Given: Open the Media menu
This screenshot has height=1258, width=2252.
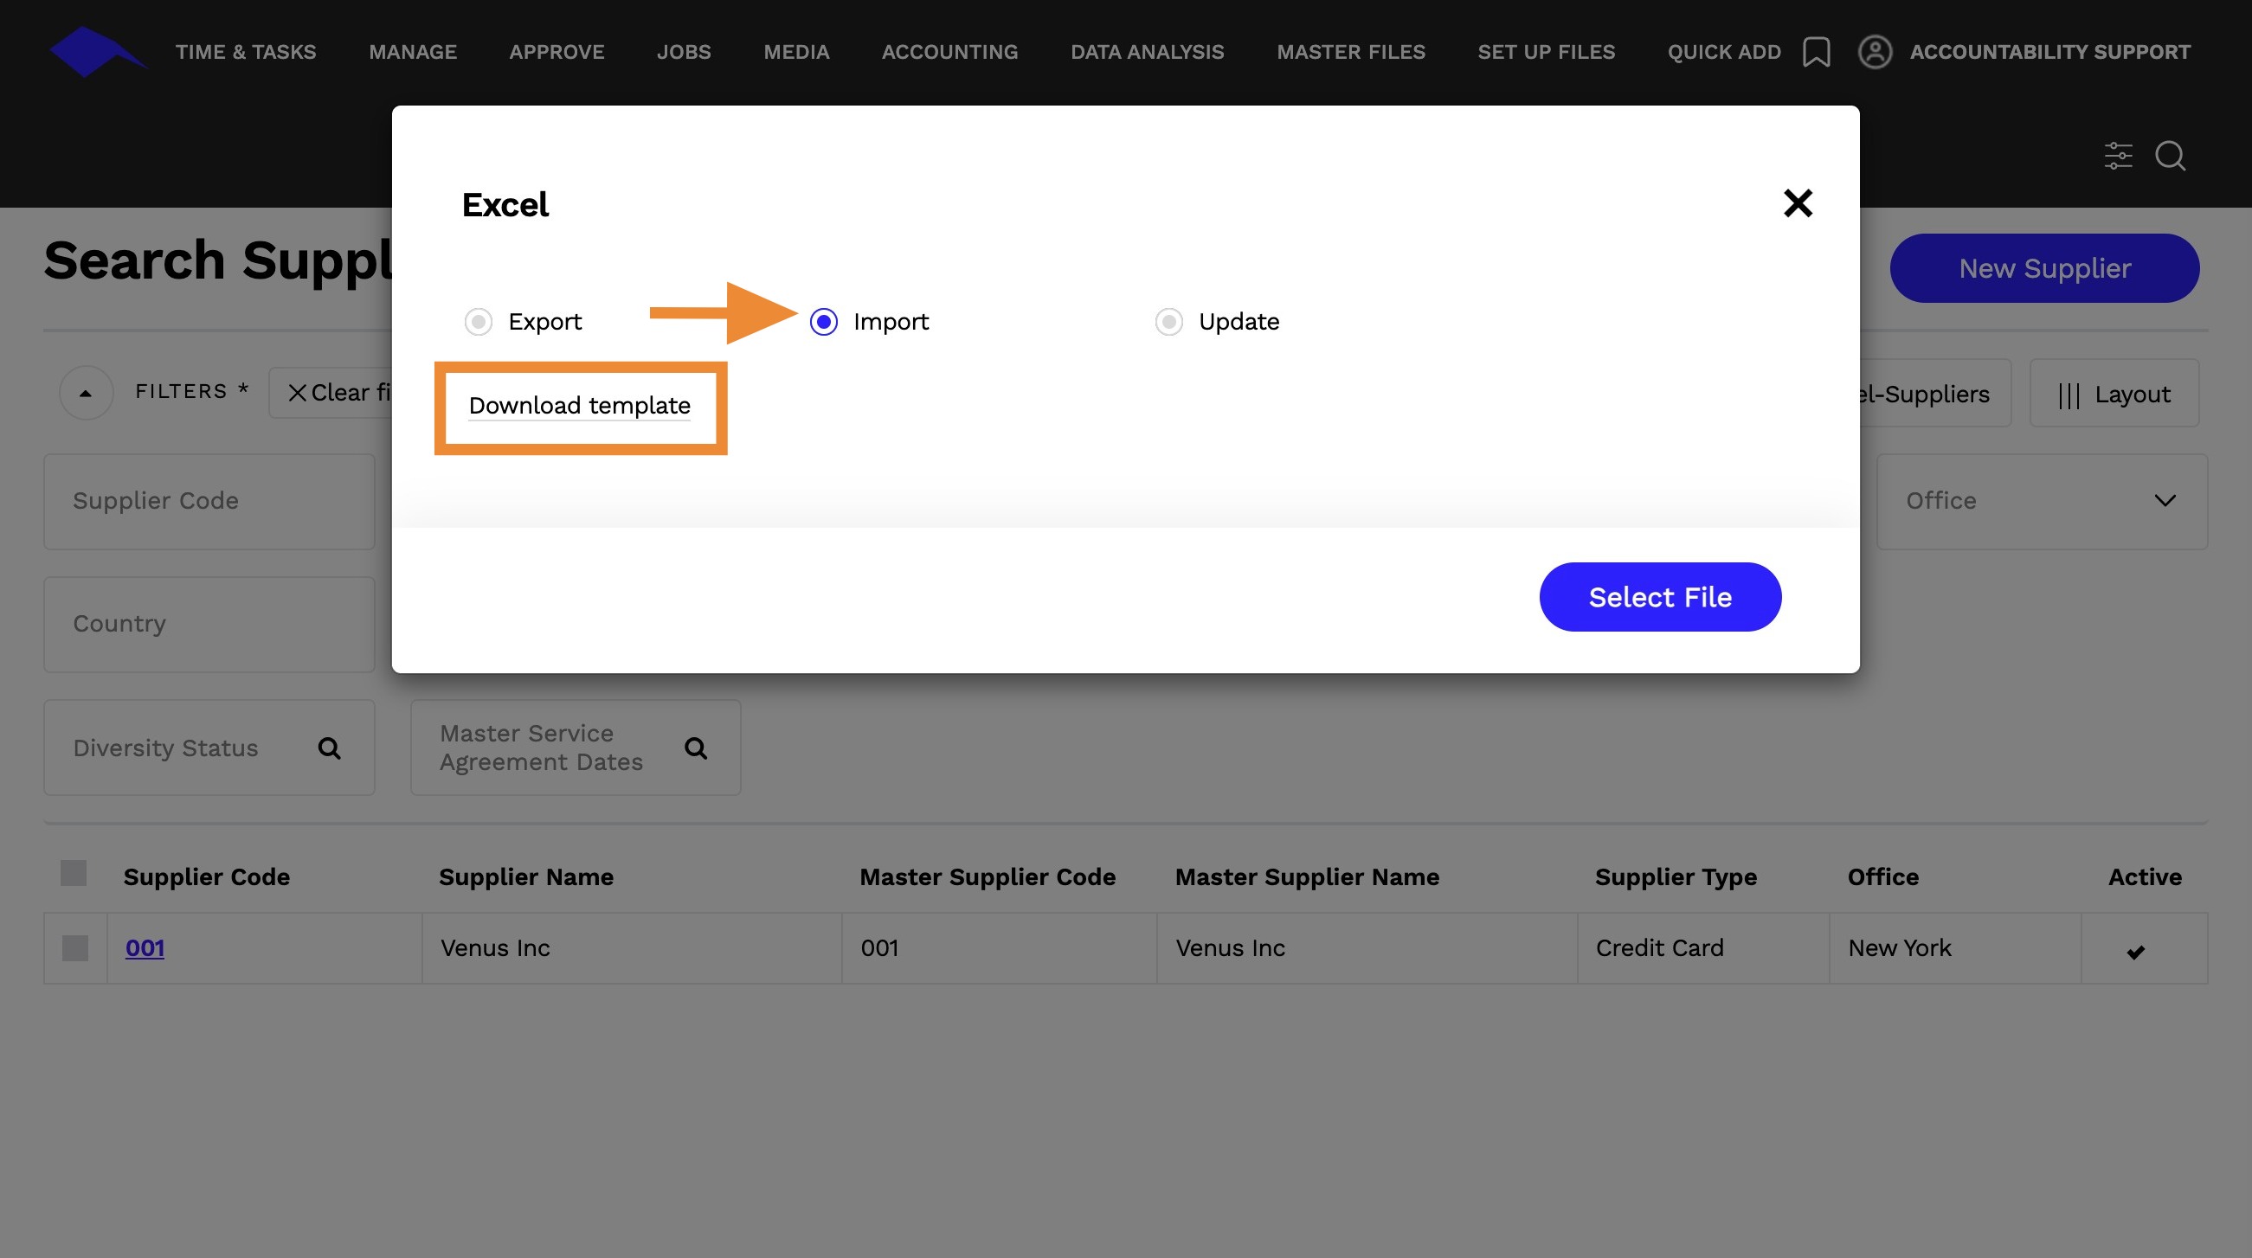Looking at the screenshot, I should pos(795,52).
